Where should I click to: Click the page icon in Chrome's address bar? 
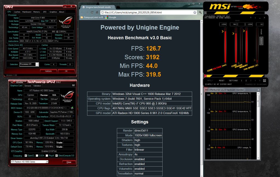pyautogui.click(x=102, y=13)
